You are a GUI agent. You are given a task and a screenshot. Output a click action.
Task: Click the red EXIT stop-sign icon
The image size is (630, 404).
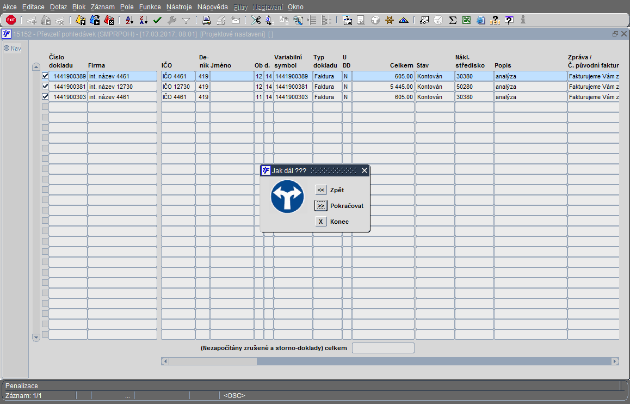point(11,20)
